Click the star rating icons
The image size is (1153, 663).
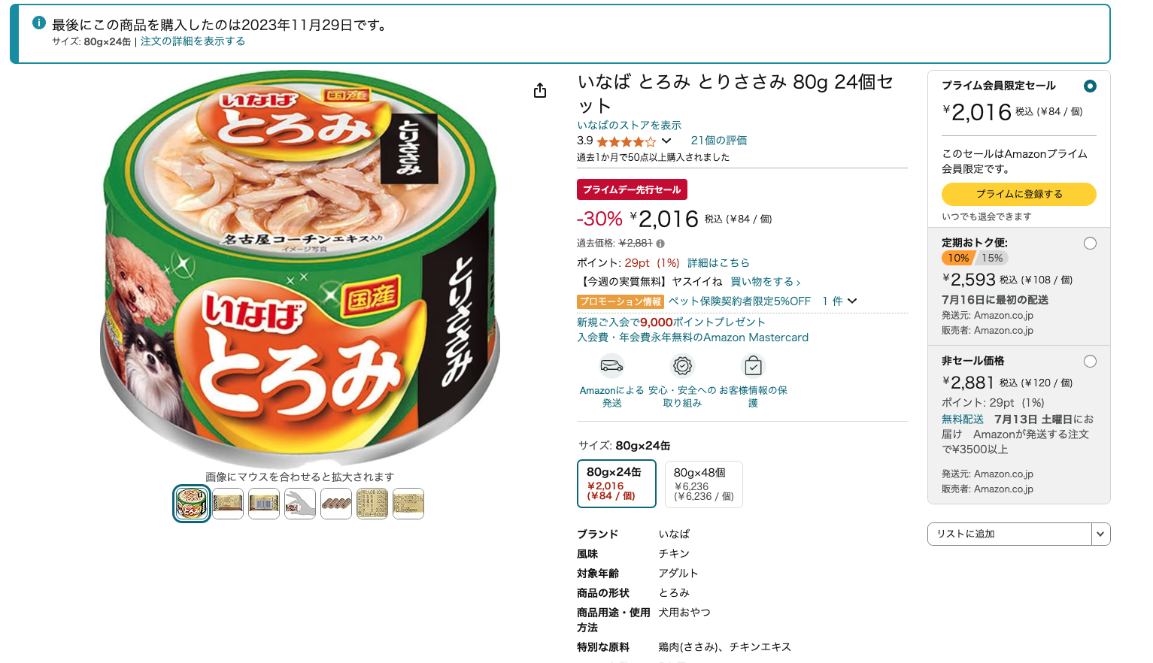point(626,141)
